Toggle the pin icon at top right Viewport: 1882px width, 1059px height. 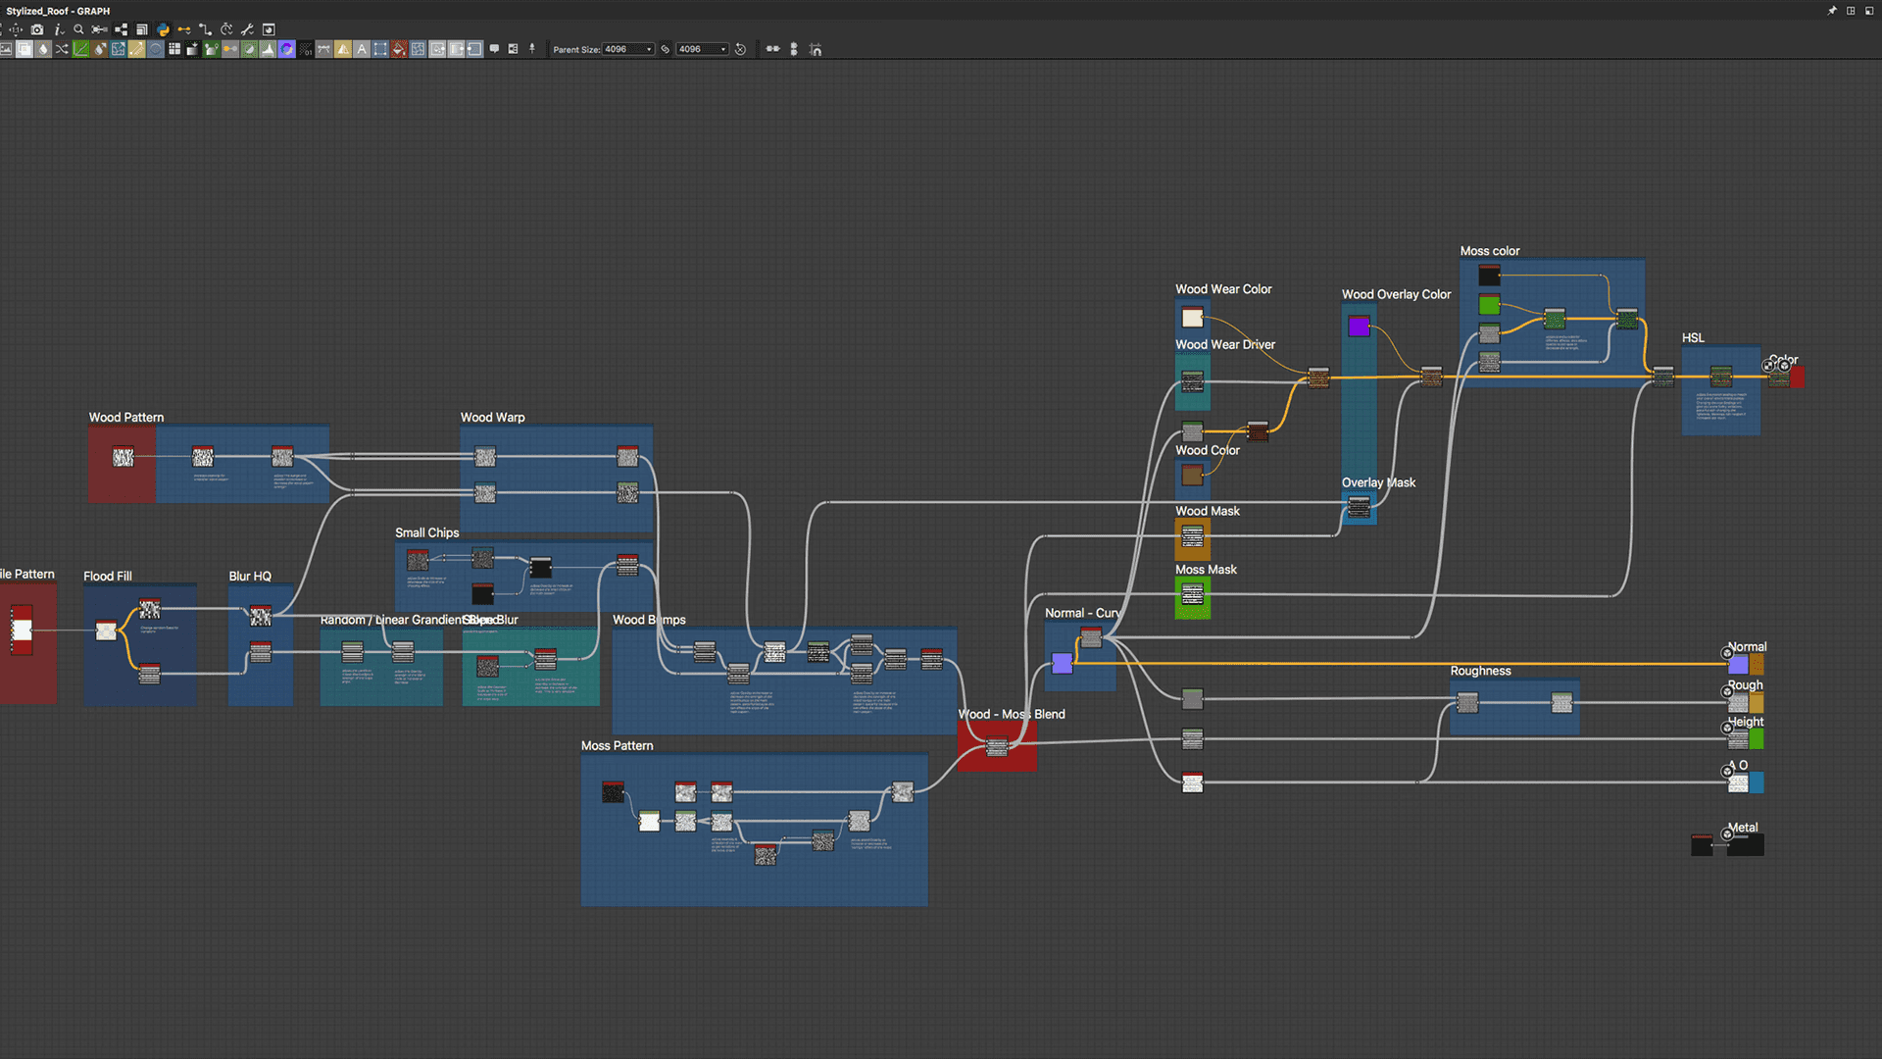click(x=1831, y=11)
